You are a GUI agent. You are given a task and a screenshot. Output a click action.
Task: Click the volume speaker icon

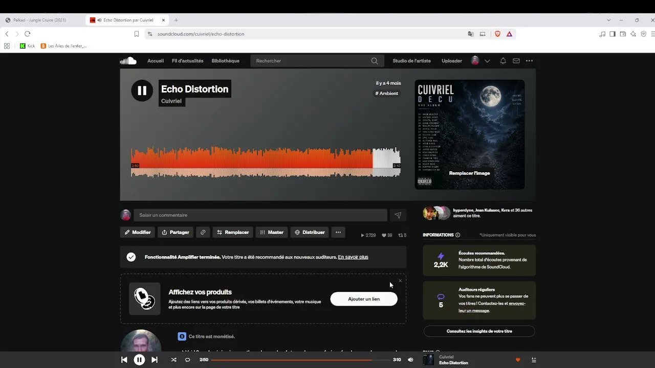click(410, 360)
